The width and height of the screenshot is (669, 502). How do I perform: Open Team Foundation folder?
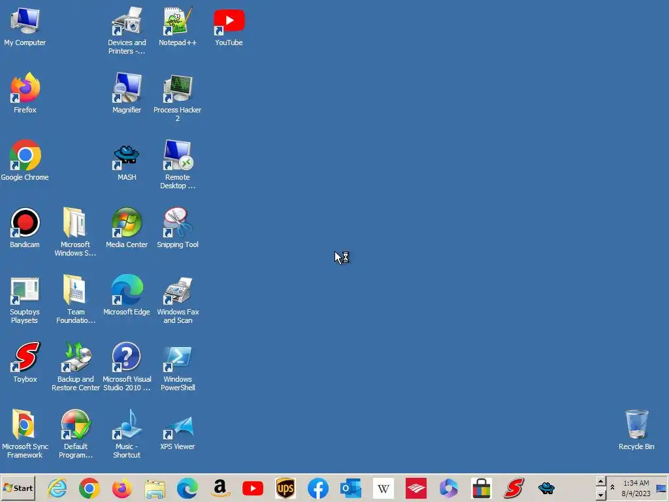[x=76, y=299]
